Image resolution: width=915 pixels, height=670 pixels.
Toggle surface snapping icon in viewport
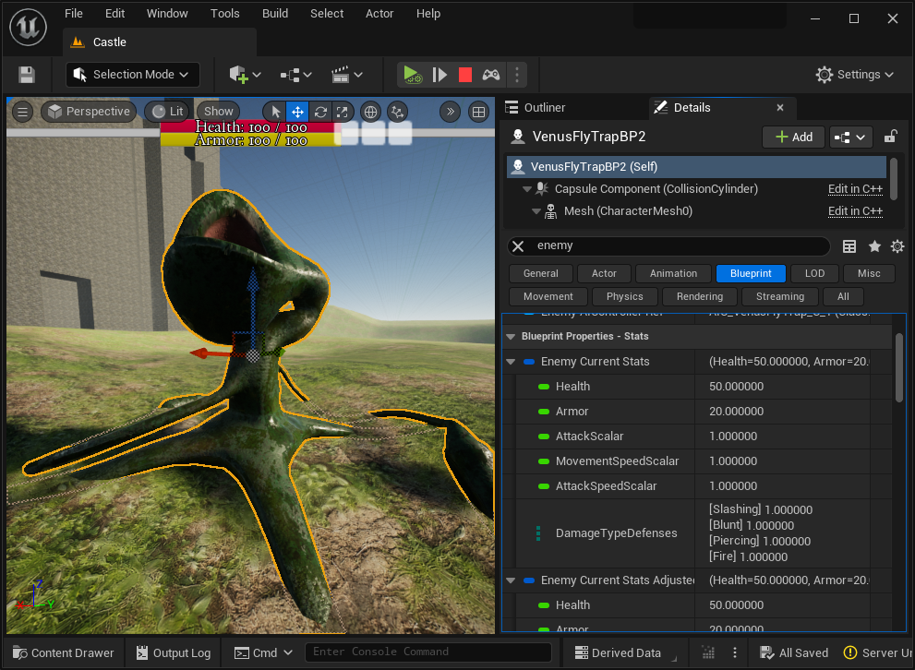(x=398, y=112)
